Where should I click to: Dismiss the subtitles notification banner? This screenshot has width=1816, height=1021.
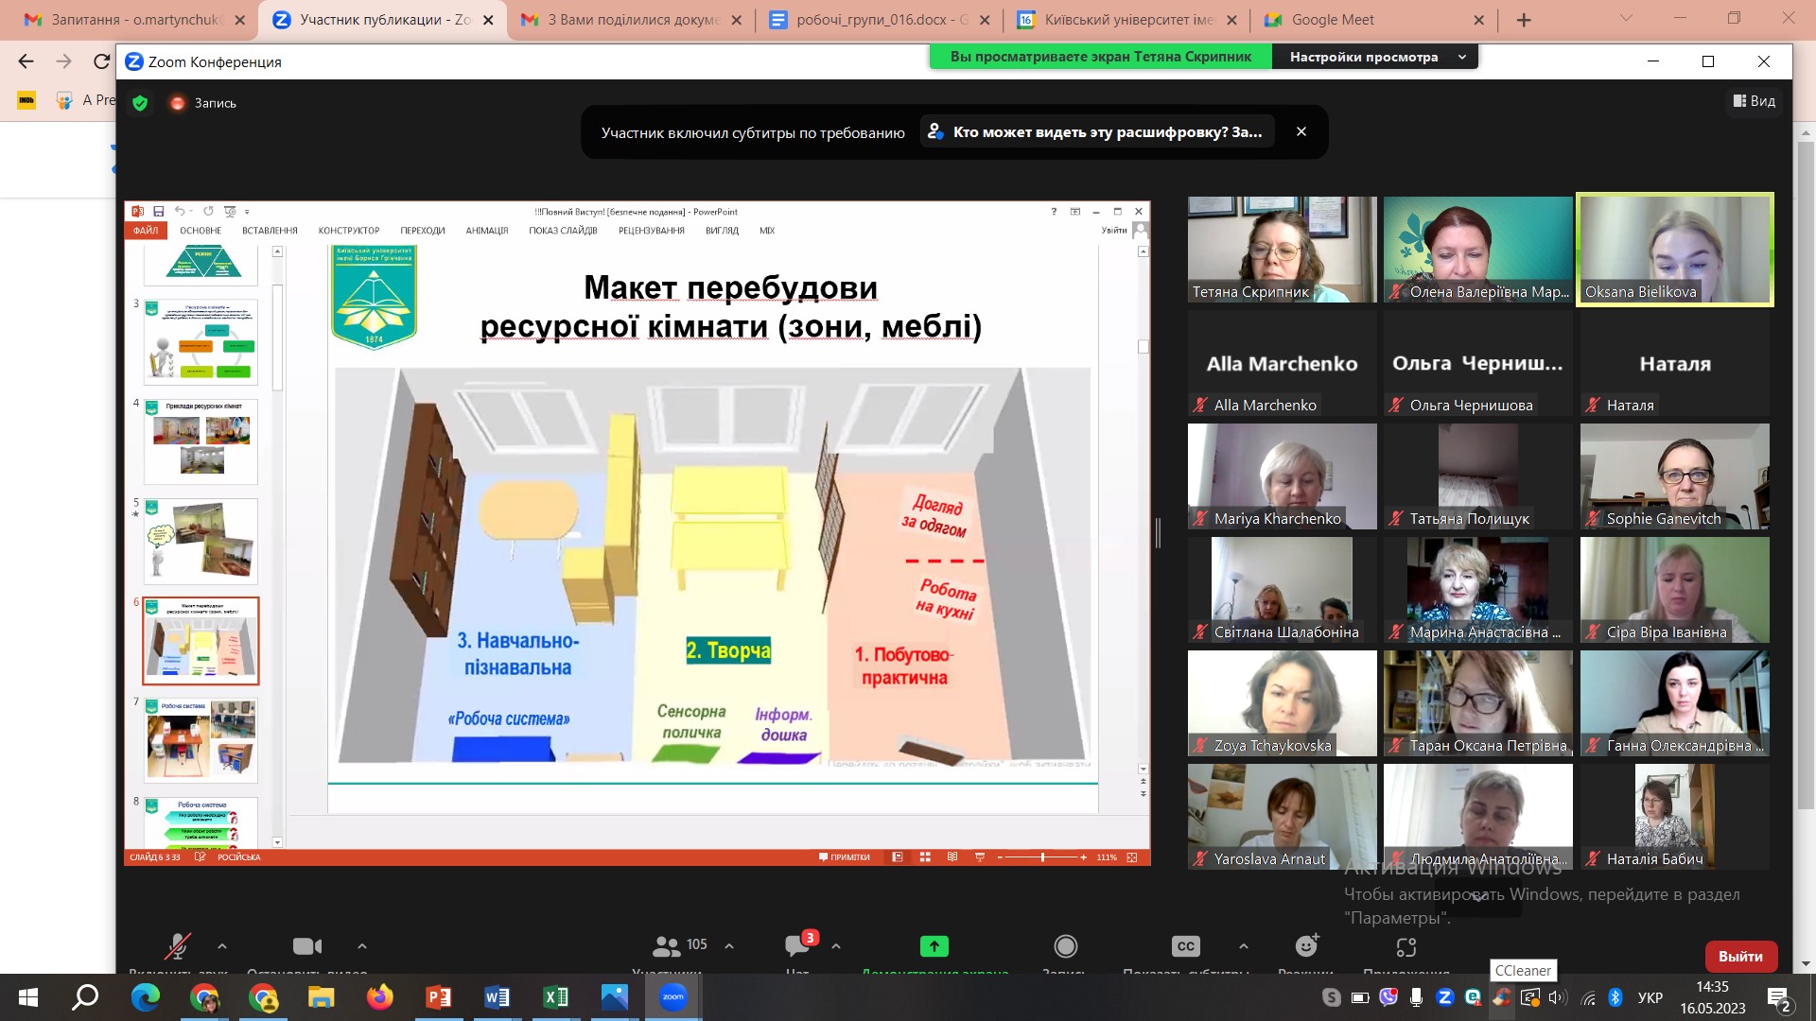[1301, 131]
